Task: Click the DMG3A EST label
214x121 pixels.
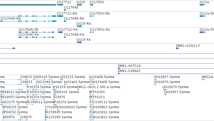Action: [207, 77]
